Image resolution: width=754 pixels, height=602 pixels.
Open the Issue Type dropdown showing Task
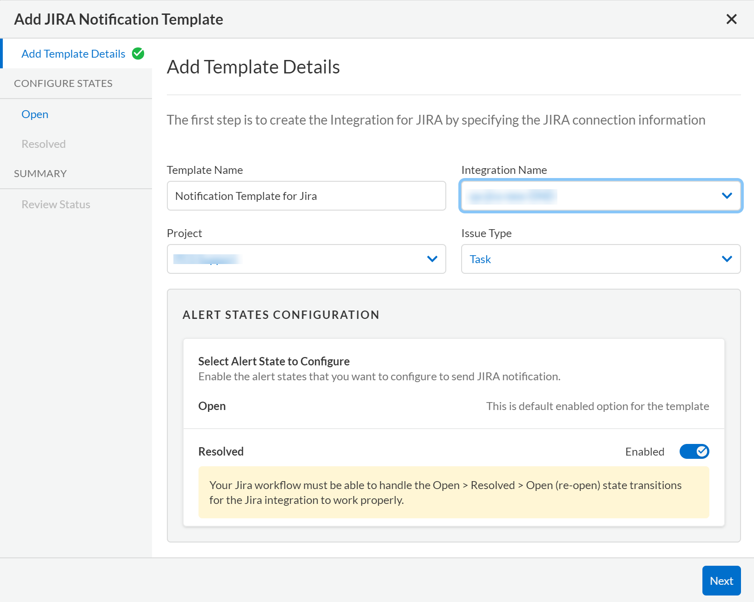pos(601,259)
